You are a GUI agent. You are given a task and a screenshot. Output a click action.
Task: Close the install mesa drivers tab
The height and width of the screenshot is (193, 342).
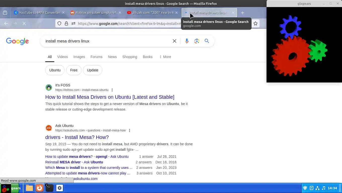233,13
